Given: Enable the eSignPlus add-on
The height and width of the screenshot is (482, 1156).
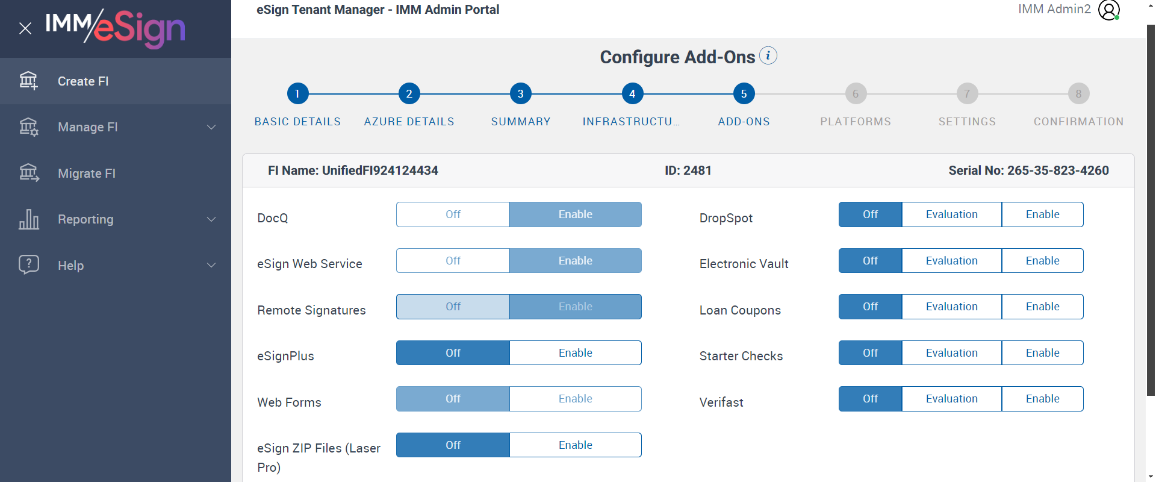Looking at the screenshot, I should click(575, 353).
